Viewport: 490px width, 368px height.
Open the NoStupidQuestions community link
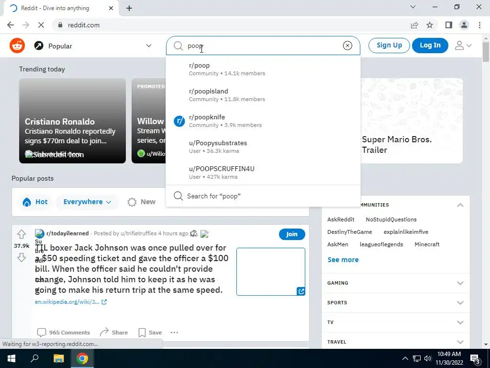(391, 219)
